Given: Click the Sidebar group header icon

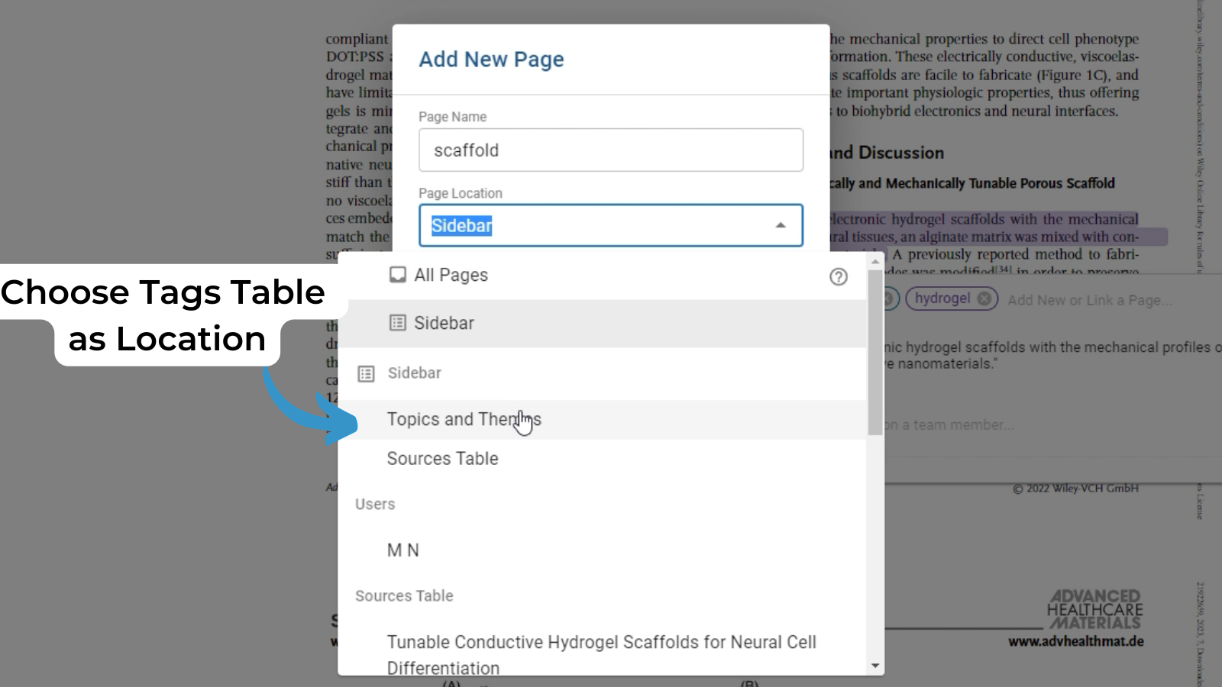Looking at the screenshot, I should point(367,373).
